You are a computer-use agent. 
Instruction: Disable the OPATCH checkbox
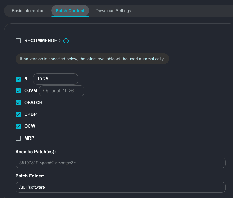click(18, 103)
